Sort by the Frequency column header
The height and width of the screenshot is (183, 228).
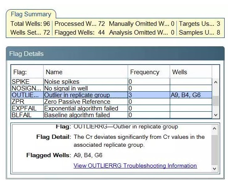pos(149,72)
